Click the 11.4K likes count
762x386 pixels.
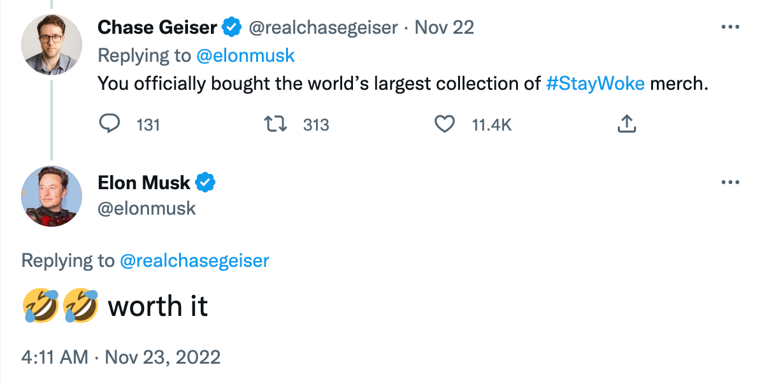pos(491,125)
